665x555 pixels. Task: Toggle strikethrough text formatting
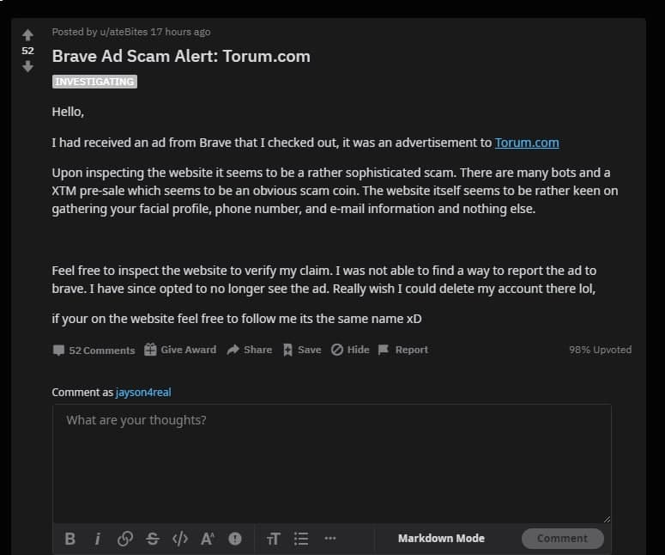153,539
